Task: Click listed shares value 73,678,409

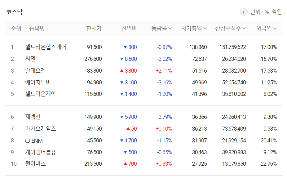Action: 234,129
